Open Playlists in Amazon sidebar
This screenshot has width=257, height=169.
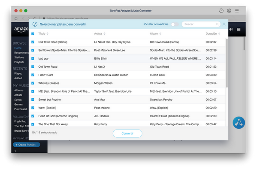[x=19, y=62]
